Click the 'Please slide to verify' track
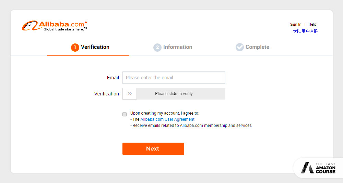 [181, 94]
